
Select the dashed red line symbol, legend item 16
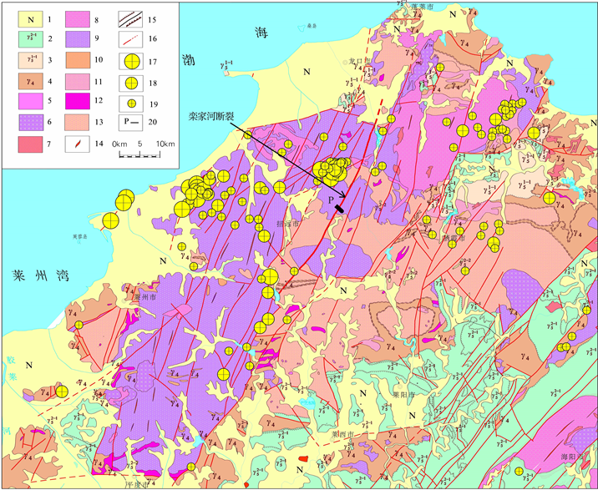click(130, 38)
